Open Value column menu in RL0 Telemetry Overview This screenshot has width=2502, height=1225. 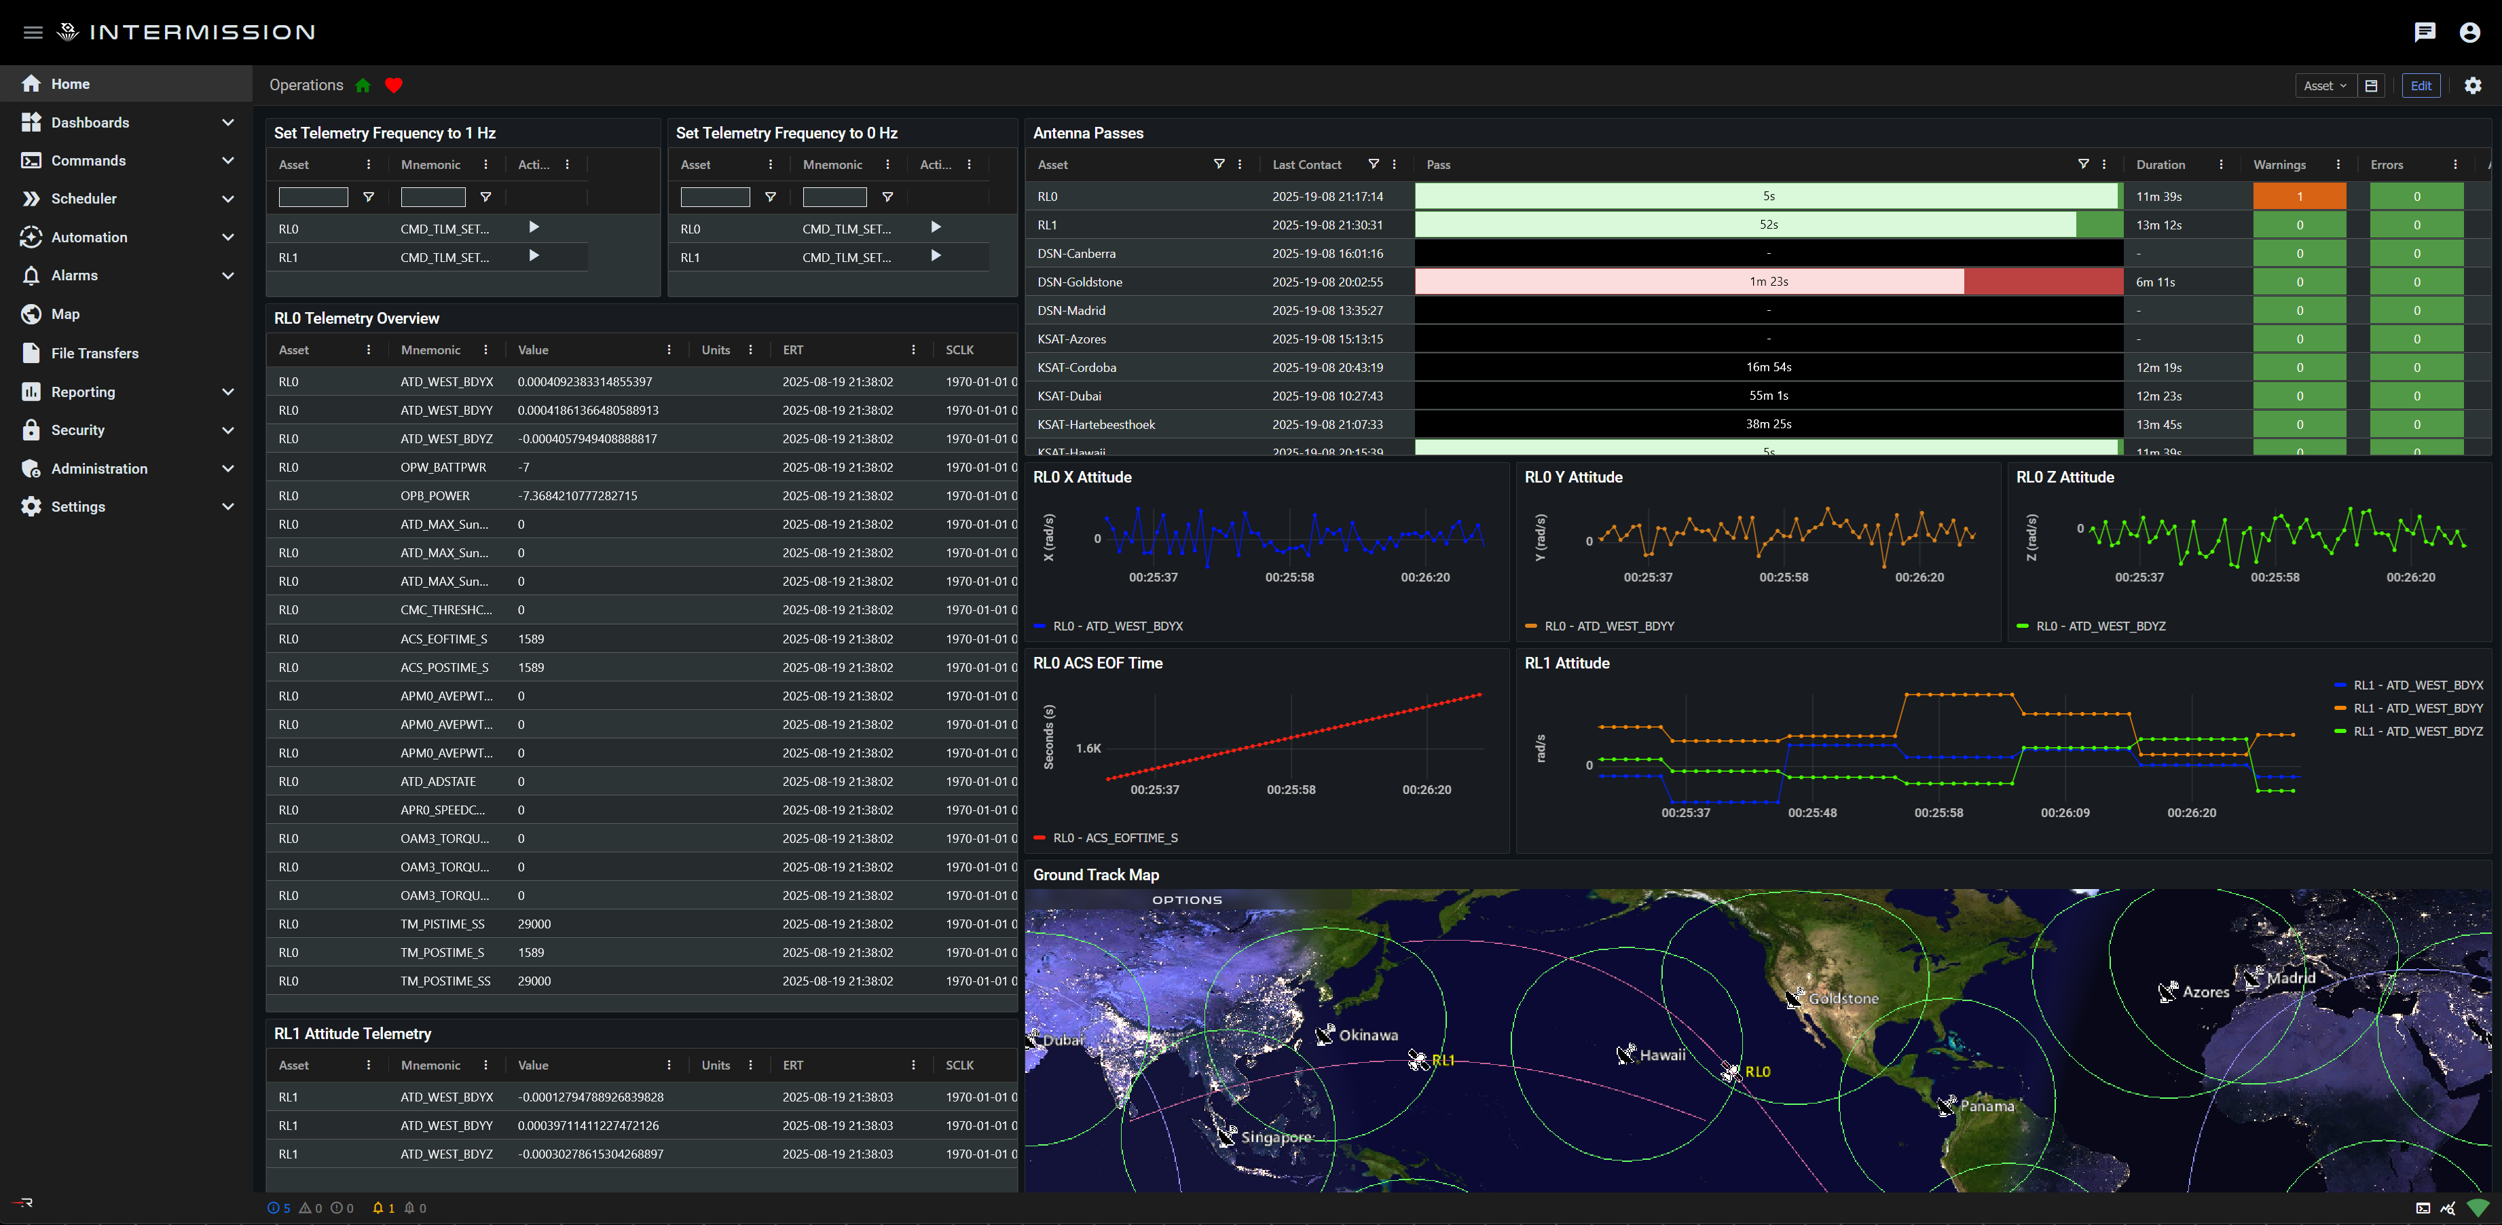pyautogui.click(x=668, y=350)
